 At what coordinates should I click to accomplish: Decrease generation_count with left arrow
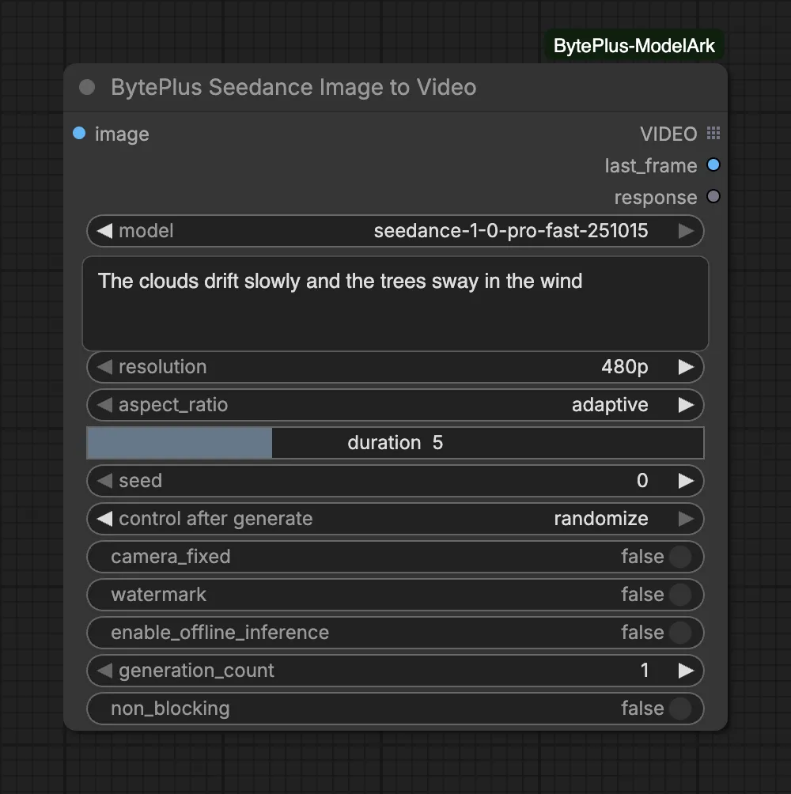[104, 671]
